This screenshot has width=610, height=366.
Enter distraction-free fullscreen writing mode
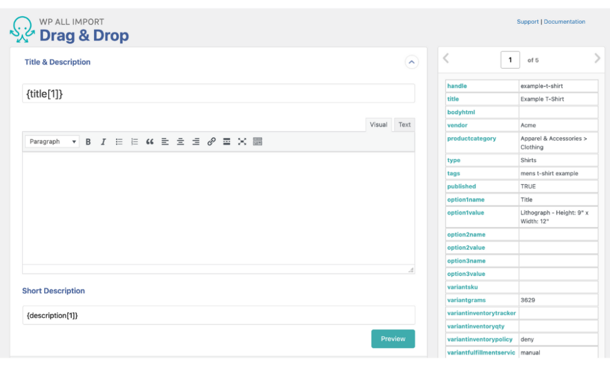click(x=242, y=141)
